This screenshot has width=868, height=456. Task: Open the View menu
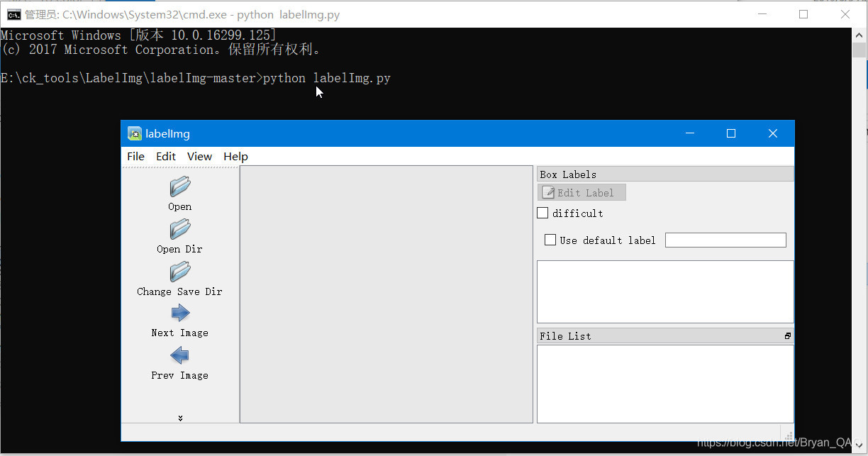pos(199,157)
